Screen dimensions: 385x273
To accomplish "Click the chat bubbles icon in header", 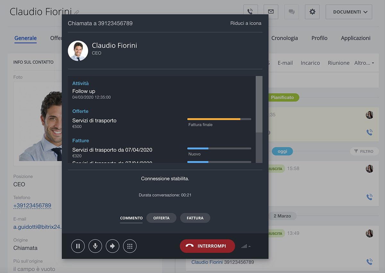I will click(291, 12).
